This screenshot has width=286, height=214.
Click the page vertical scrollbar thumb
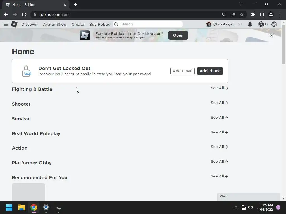[x=283, y=44]
